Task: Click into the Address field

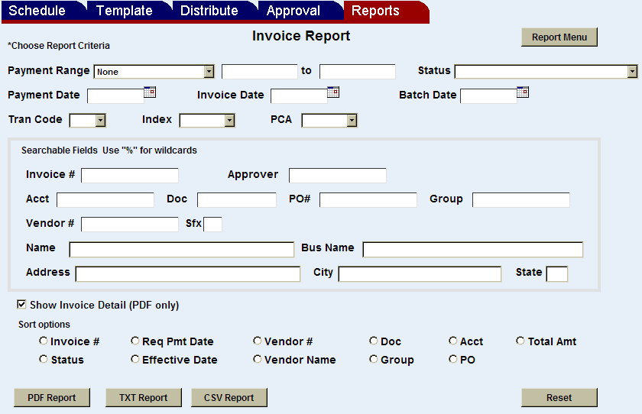Action: click(x=188, y=274)
